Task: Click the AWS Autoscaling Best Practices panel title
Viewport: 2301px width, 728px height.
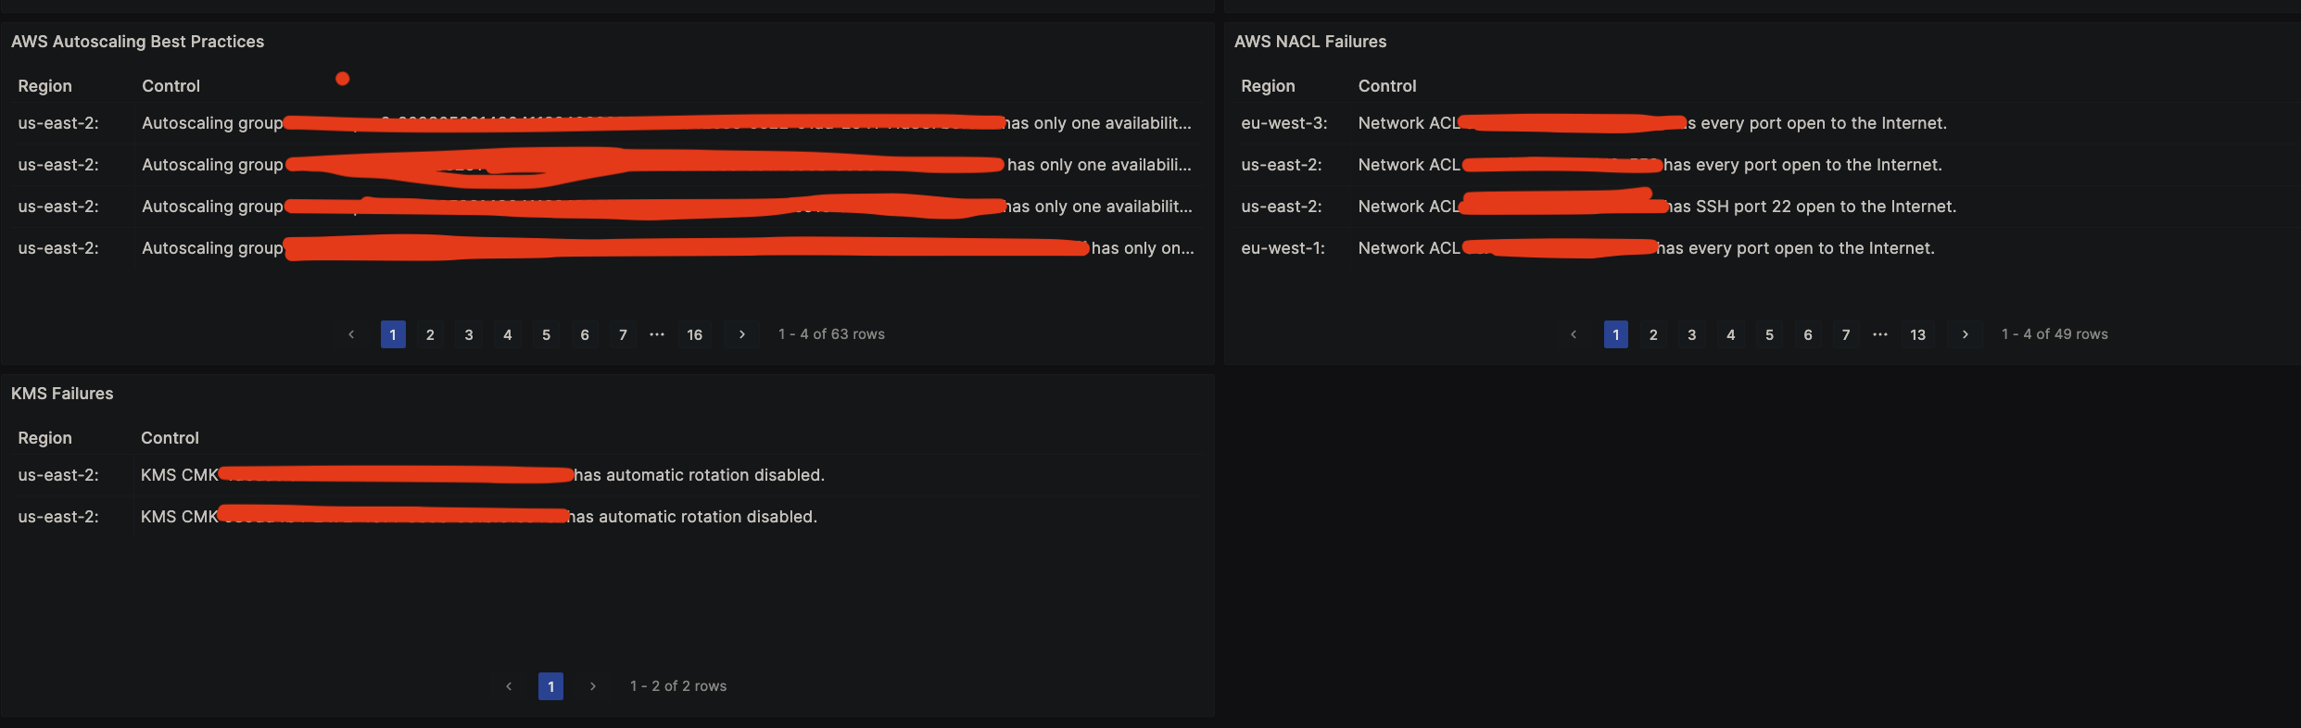Action: 137,42
